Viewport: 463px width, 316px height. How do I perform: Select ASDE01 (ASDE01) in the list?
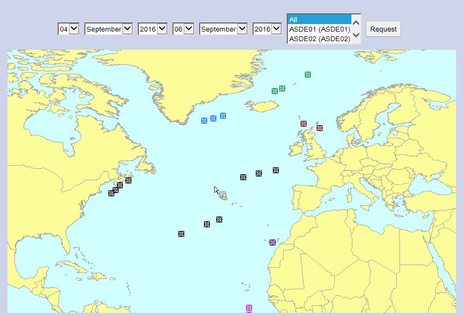coord(319,29)
